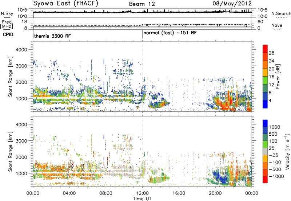Click the '2000' tick on power panel

(21, 82)
